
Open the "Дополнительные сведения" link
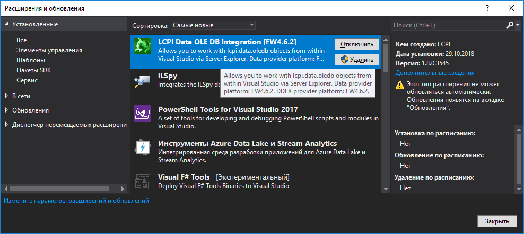[435, 73]
